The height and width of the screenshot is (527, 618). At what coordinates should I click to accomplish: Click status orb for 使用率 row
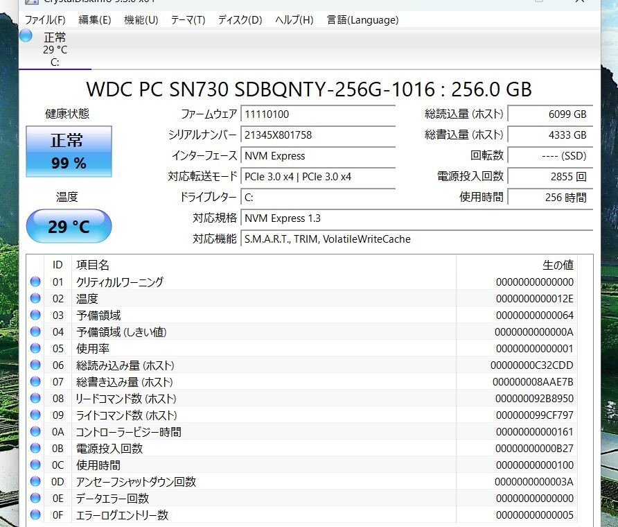[35, 348]
